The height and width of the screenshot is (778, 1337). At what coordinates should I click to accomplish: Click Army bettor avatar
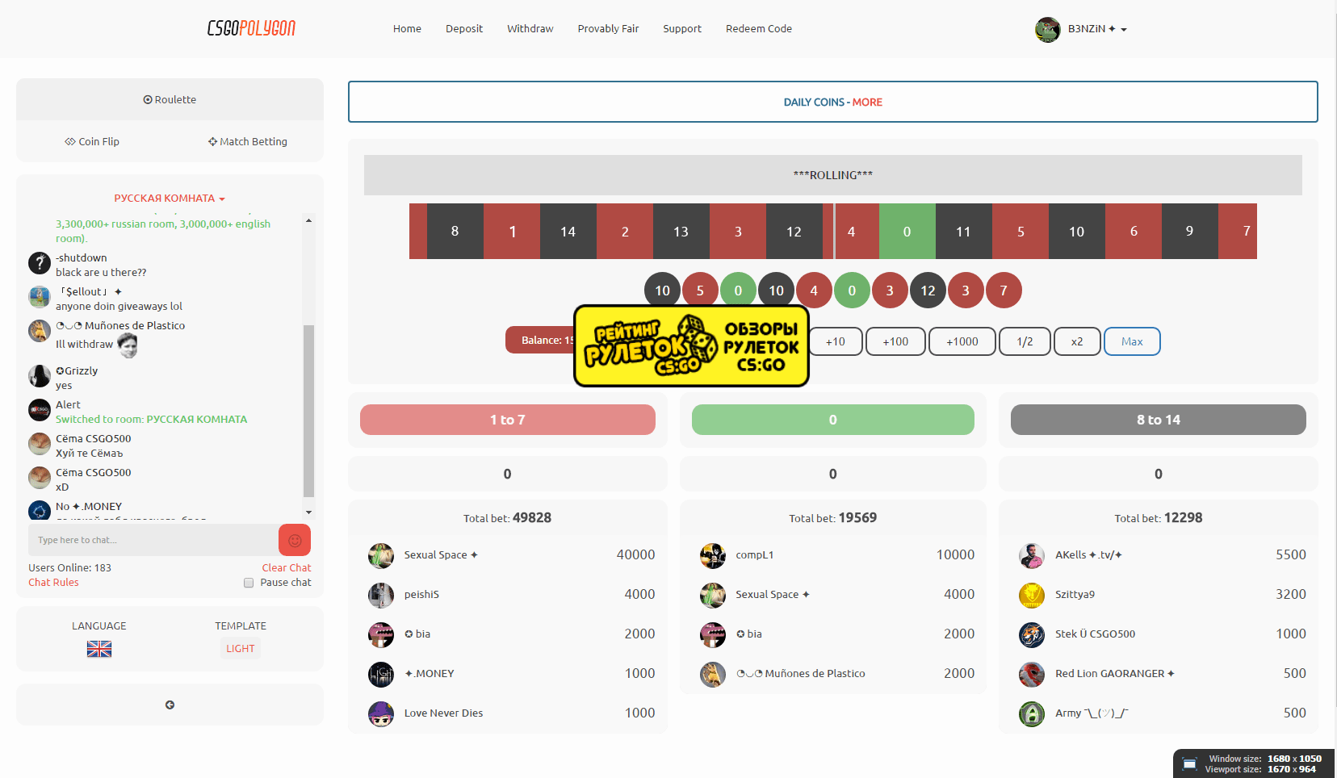click(x=1032, y=713)
